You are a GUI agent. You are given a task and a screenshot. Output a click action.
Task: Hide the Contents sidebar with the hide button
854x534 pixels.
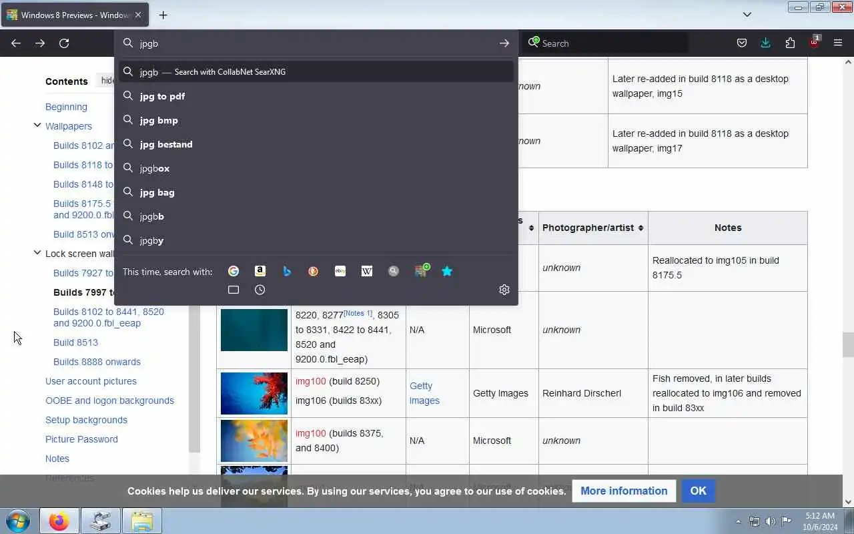pos(107,81)
